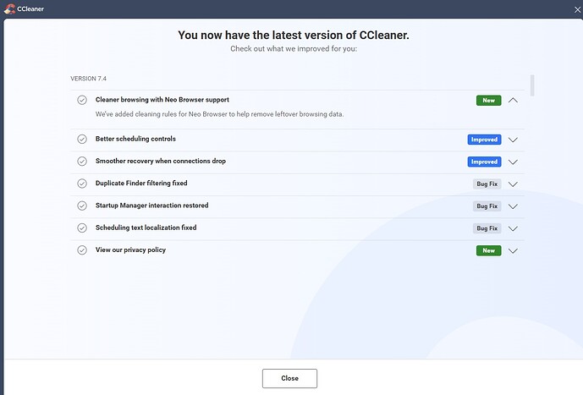The image size is (583, 395).
Task: Select 'Better scheduling controls' title
Action: pos(135,139)
